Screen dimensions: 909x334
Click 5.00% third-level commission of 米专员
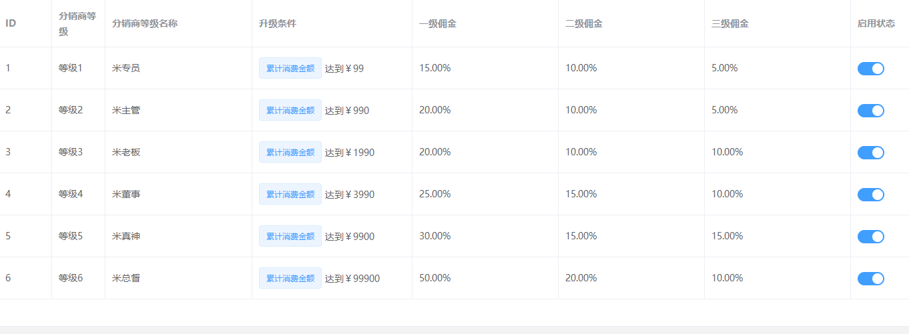[x=725, y=68]
